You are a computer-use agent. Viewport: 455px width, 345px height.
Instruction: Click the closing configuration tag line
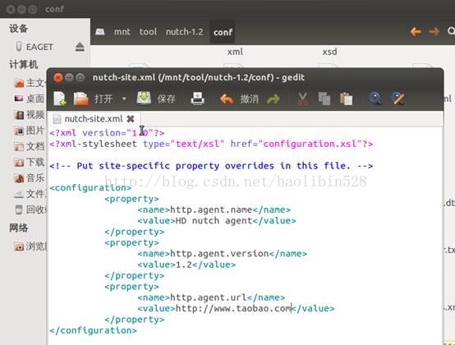click(93, 330)
